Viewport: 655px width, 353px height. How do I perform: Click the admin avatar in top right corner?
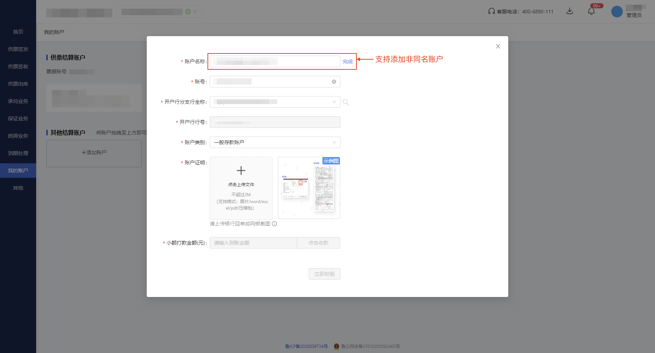pyautogui.click(x=617, y=11)
